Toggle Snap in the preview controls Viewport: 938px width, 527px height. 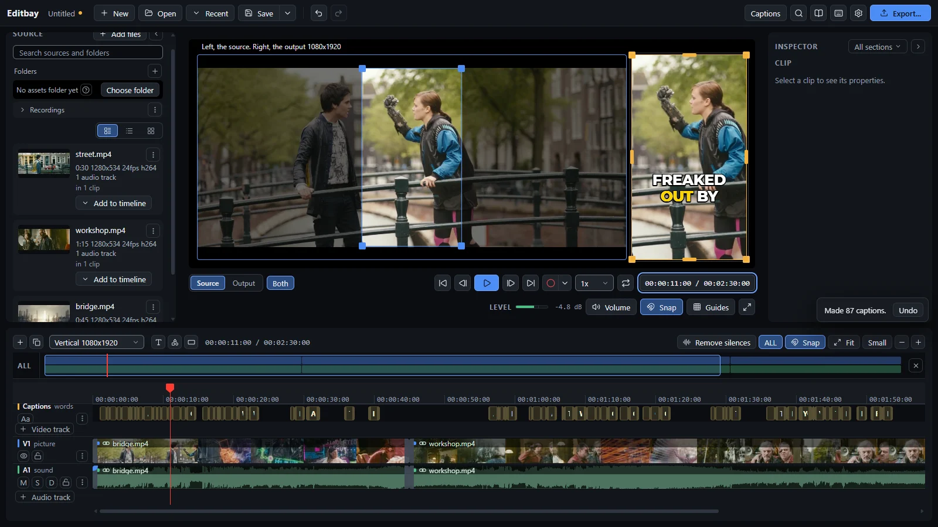click(x=661, y=307)
